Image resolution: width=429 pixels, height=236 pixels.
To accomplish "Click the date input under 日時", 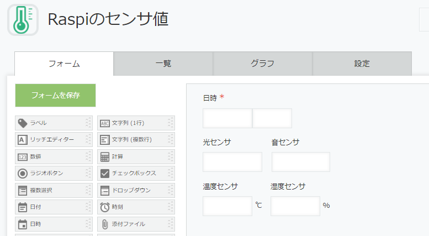I will click(227, 118).
